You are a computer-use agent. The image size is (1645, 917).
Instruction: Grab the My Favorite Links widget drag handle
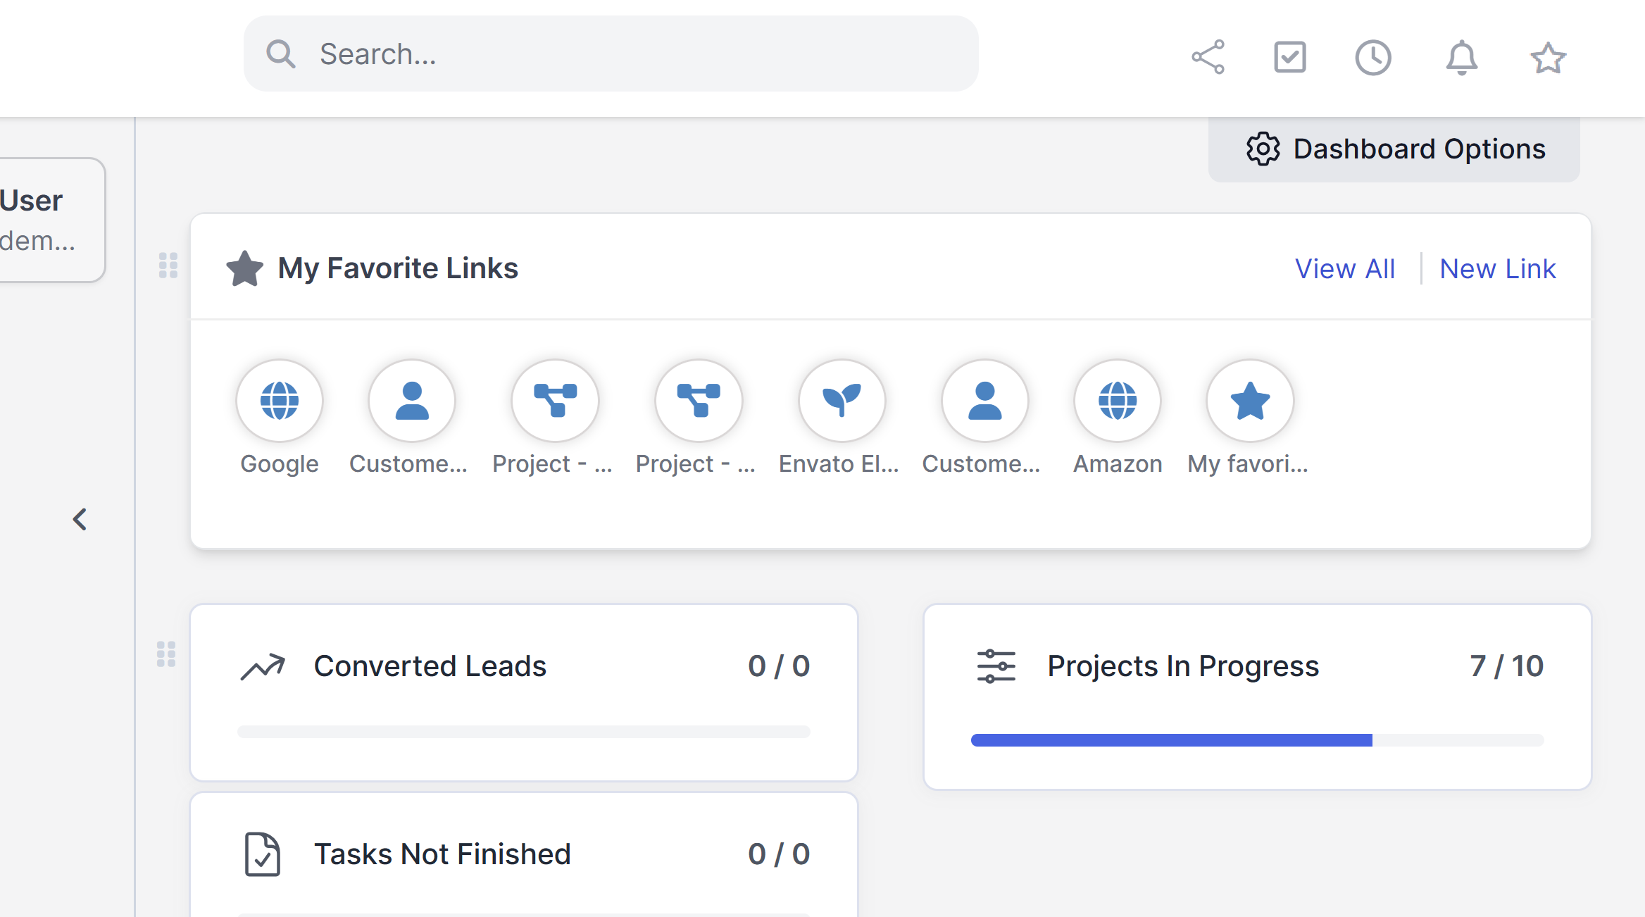coord(168,266)
